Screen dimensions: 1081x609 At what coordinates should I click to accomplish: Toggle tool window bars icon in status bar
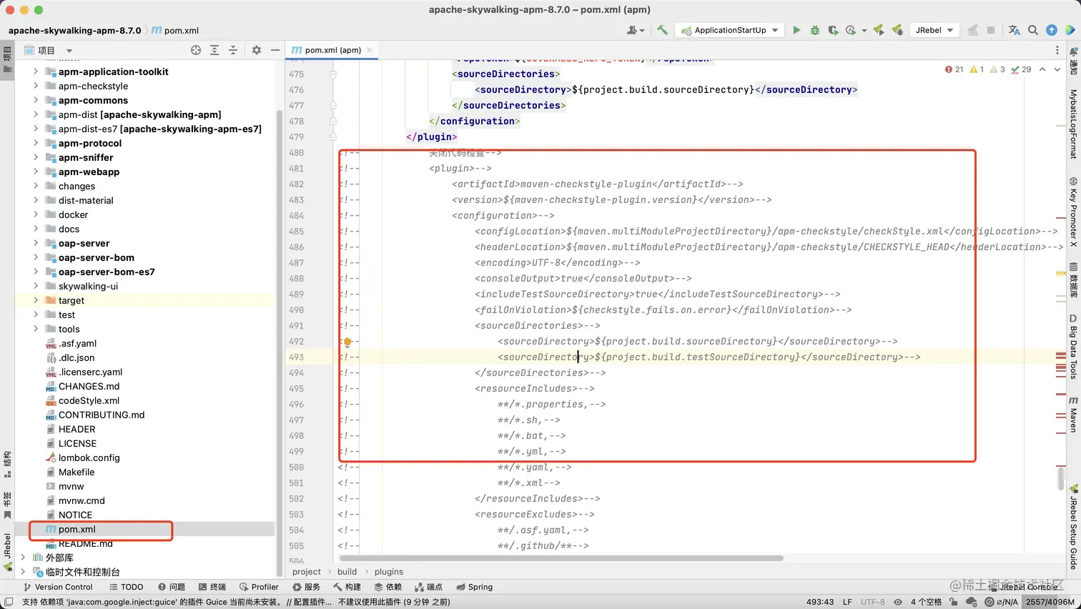[9, 602]
